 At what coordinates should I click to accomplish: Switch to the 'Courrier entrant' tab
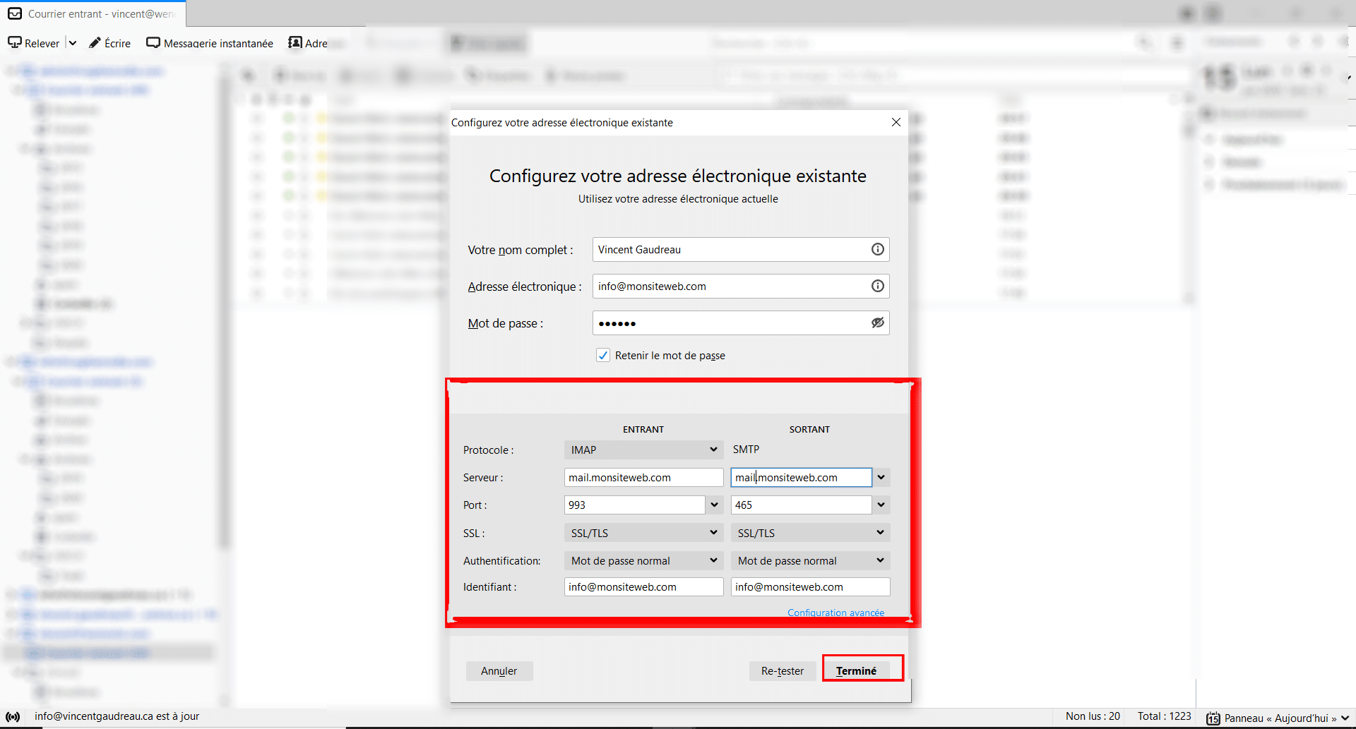[x=93, y=13]
